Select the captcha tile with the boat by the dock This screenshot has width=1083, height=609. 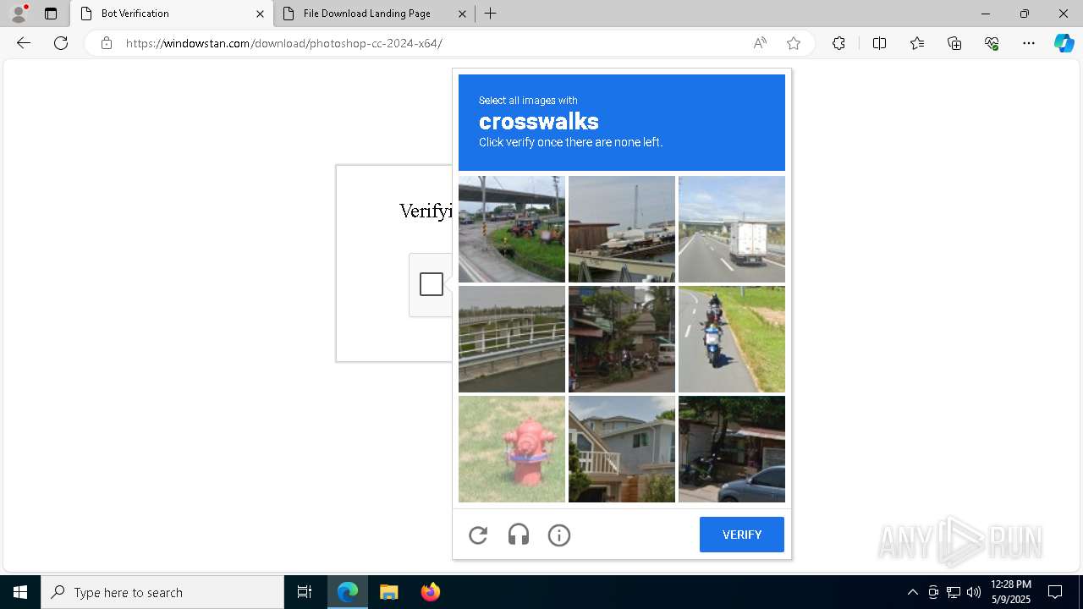pyautogui.click(x=622, y=229)
